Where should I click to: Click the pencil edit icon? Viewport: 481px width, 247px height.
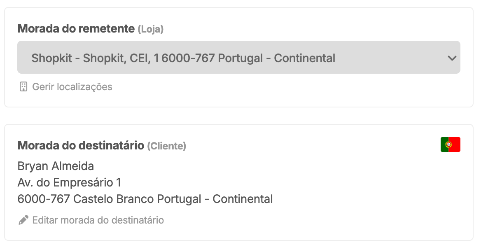(23, 220)
